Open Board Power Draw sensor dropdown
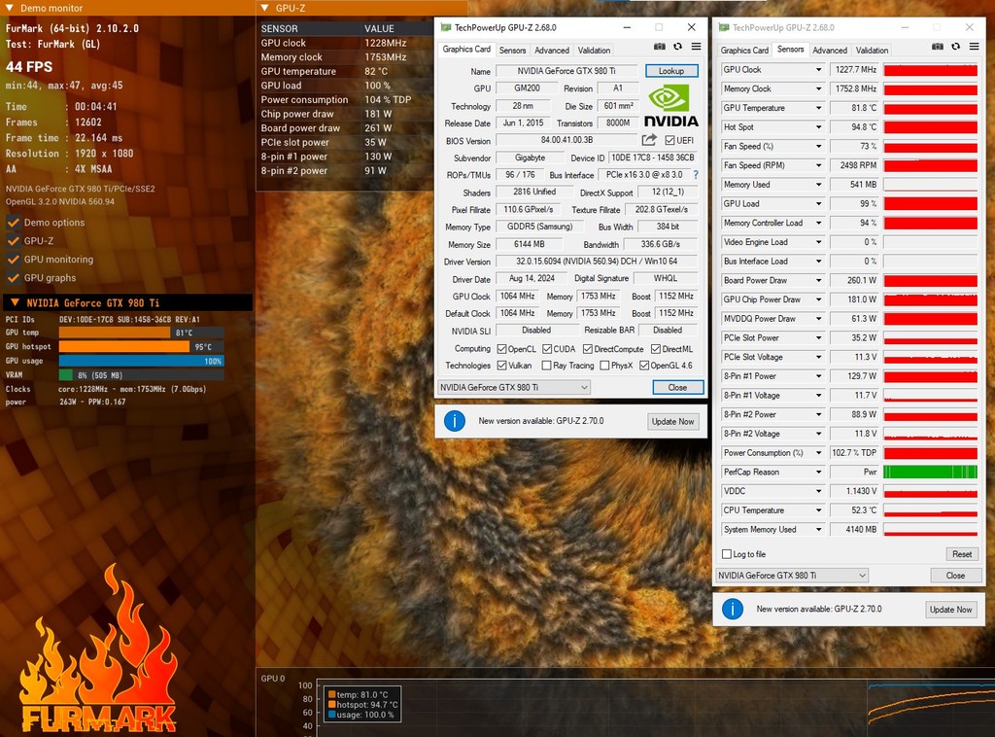 [818, 281]
